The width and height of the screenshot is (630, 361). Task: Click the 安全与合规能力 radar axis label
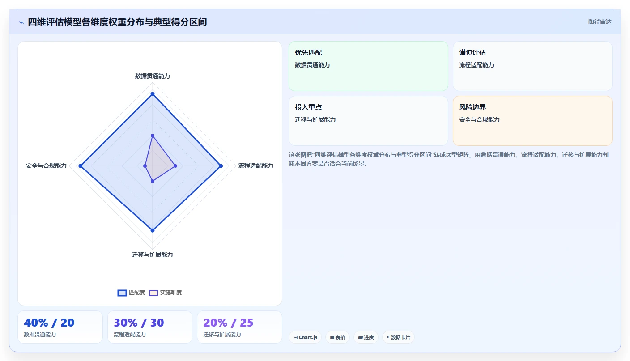(46, 166)
